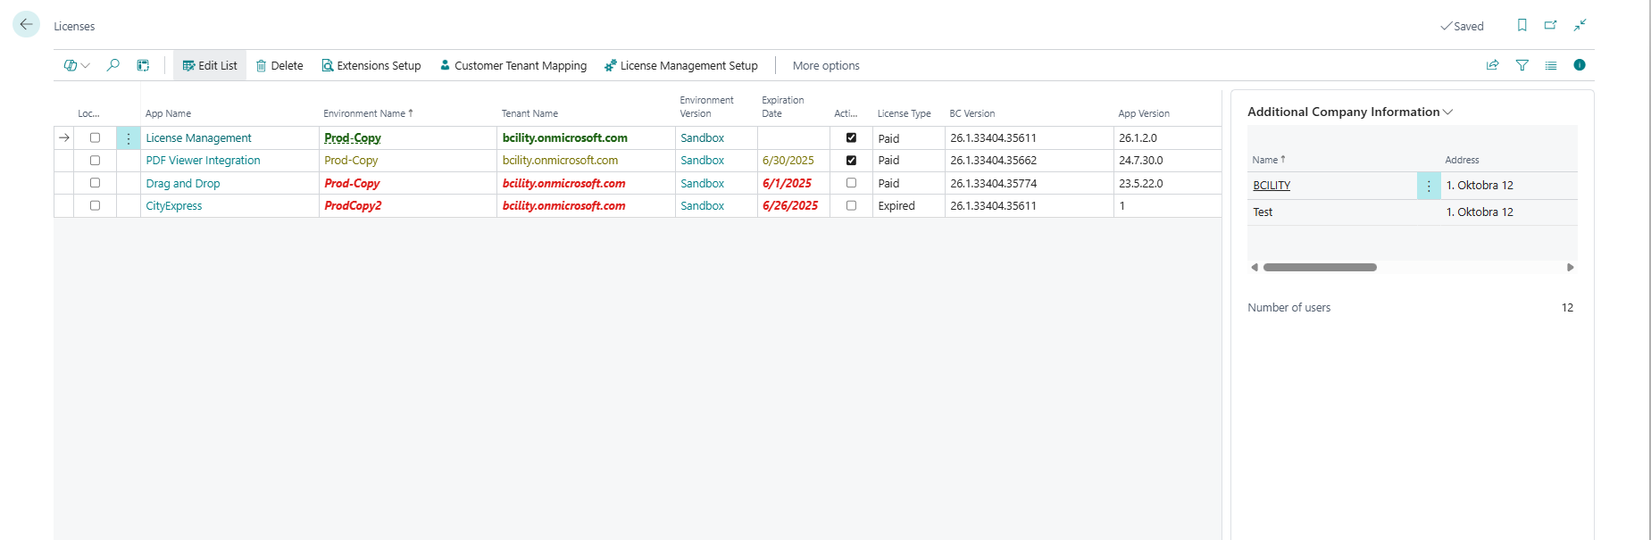
Task: Toggle the FactBox information icon
Action: coord(1579,65)
